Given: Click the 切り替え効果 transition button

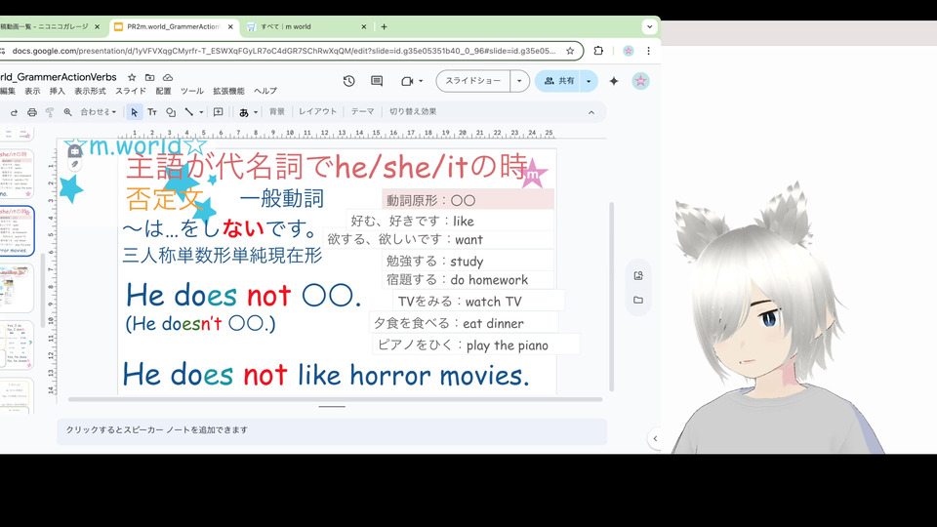Looking at the screenshot, I should click(x=413, y=111).
